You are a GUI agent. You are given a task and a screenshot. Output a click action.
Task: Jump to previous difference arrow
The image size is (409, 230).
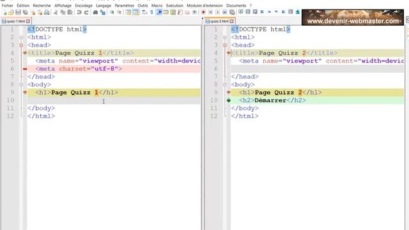pos(269,12)
